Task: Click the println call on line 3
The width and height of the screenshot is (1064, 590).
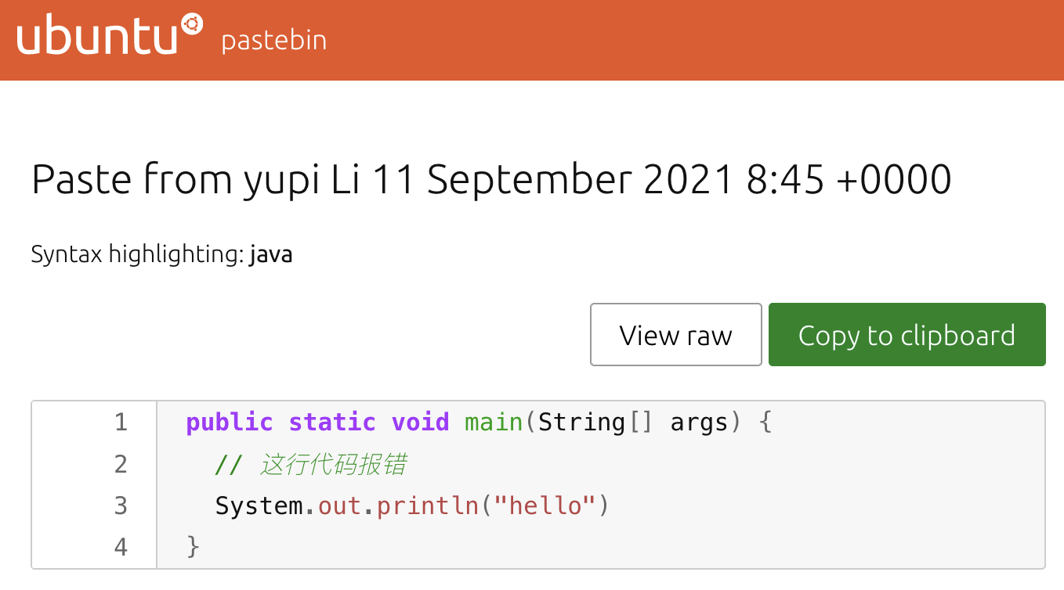Action: [x=428, y=506]
